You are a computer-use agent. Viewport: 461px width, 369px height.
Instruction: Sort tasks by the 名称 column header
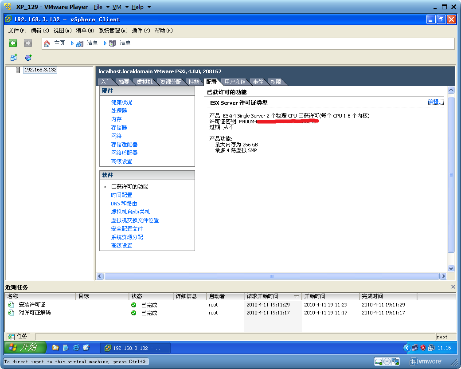tap(40, 296)
